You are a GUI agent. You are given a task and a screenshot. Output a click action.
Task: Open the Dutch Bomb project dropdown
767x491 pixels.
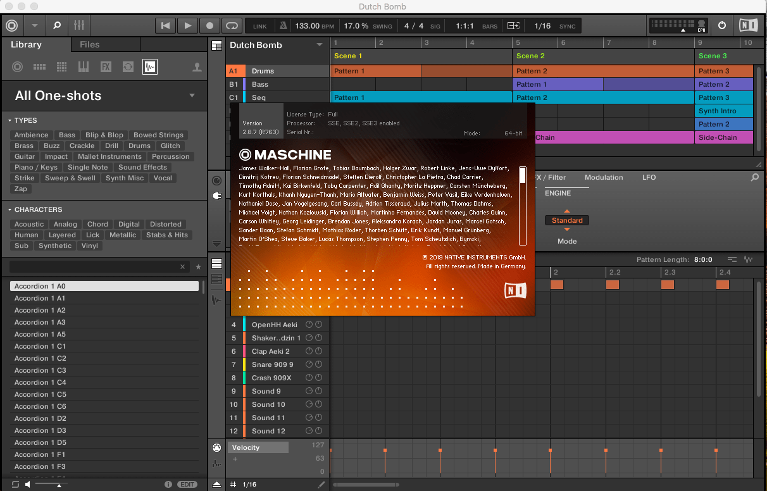320,45
